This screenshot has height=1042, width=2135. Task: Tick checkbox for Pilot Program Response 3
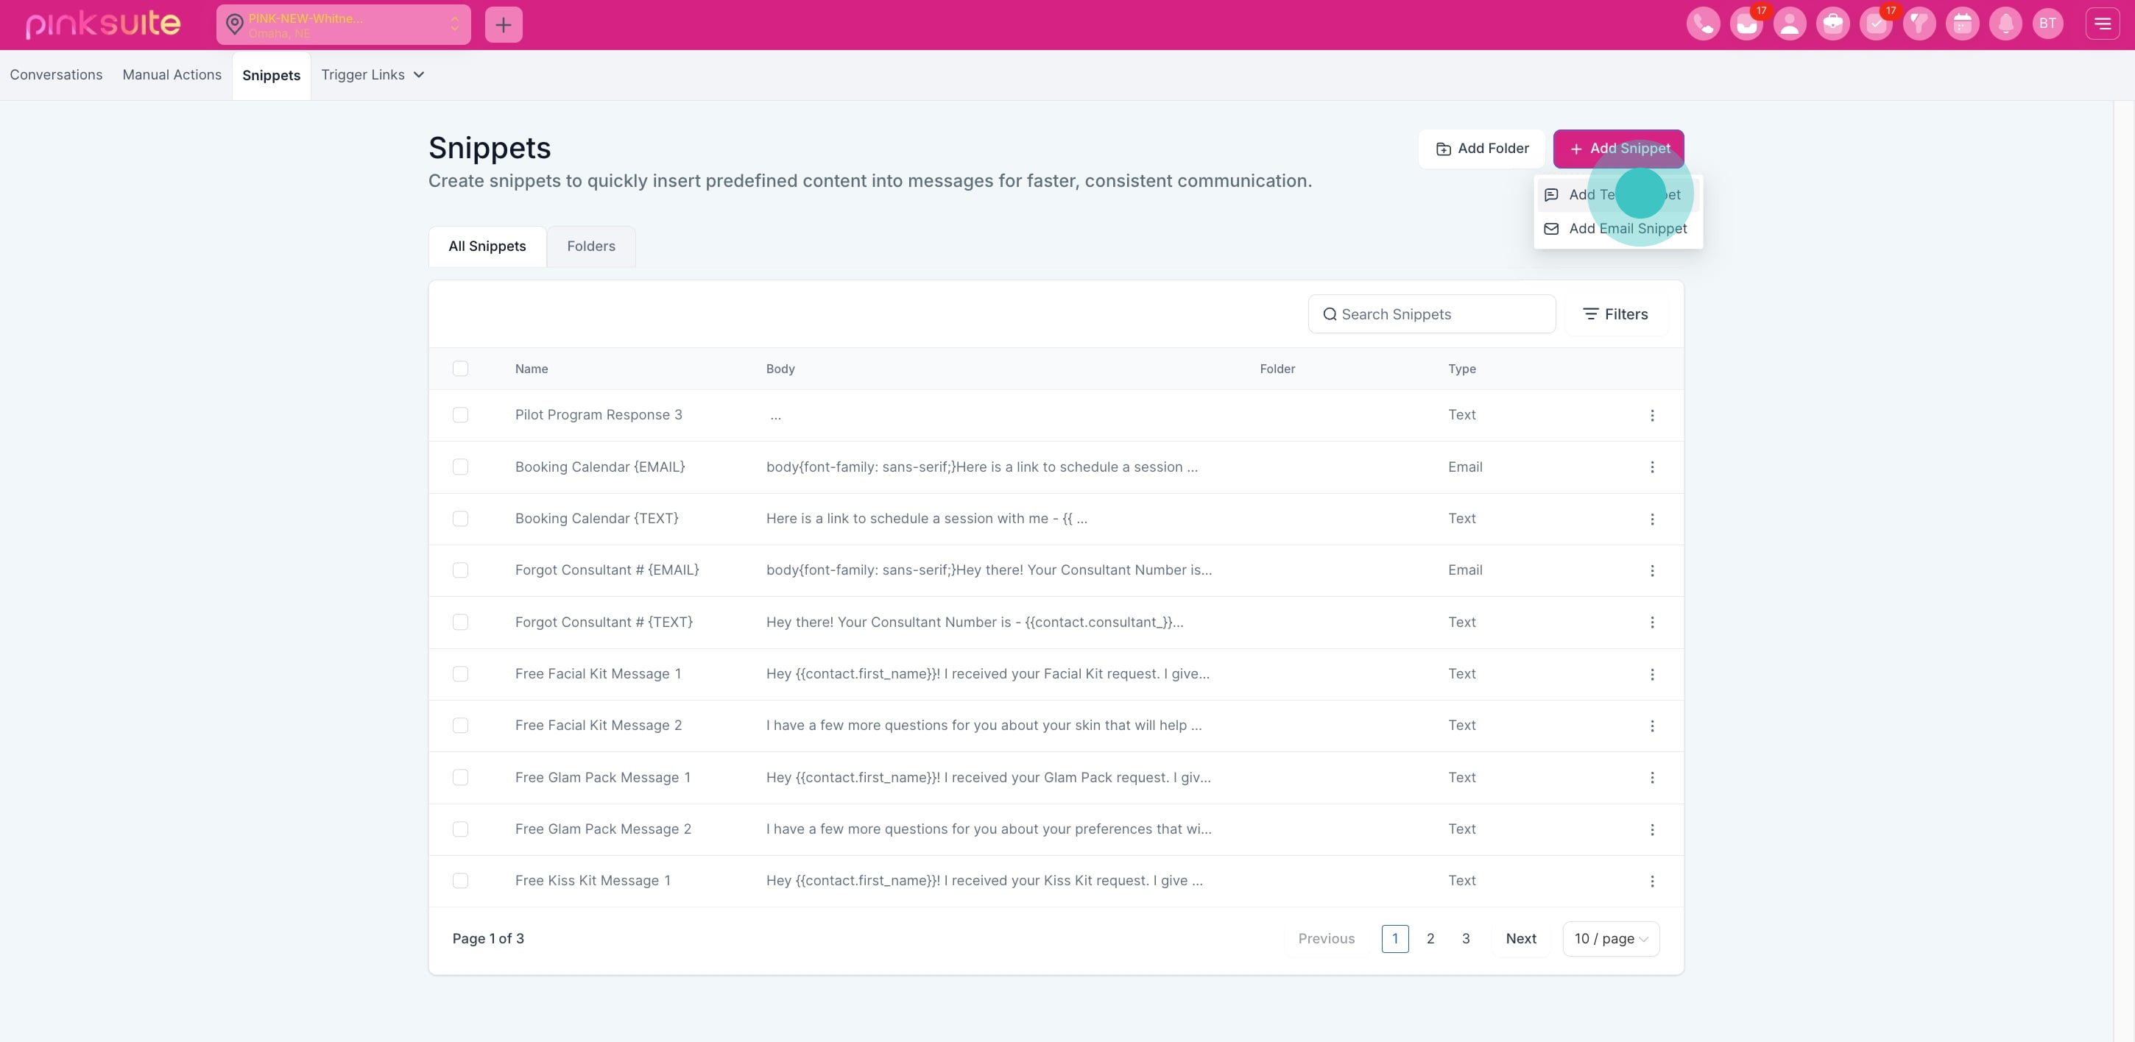[460, 415]
